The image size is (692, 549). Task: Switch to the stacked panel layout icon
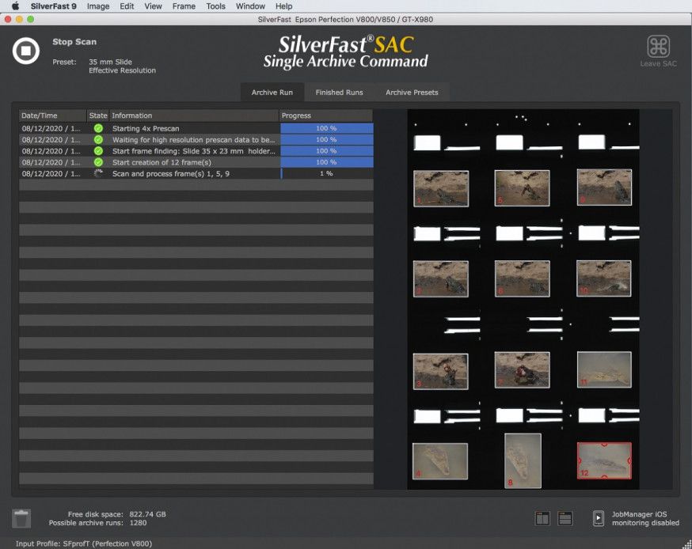point(565,518)
